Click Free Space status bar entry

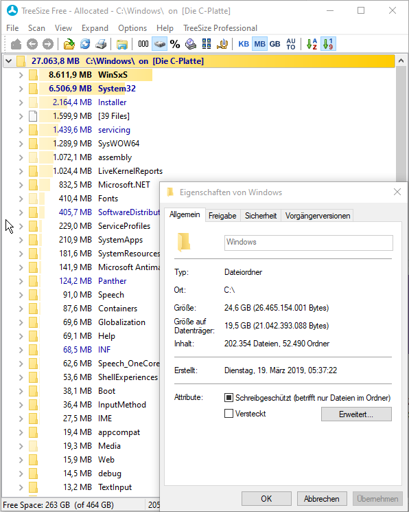[x=58, y=505]
